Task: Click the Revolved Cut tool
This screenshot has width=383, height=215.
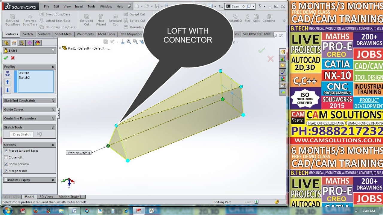Action: [x=115, y=20]
